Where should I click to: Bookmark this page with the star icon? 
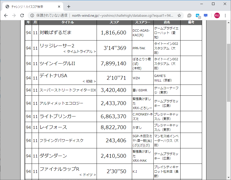179,15
